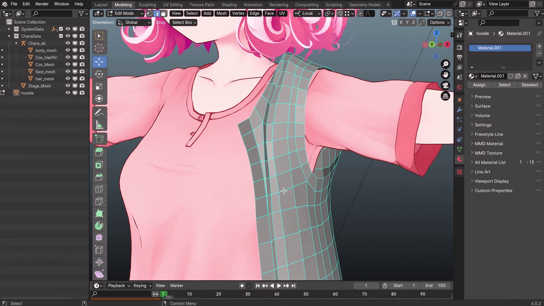The image size is (544, 306).
Task: Select the Move tool in toolbar
Action: [x=99, y=62]
